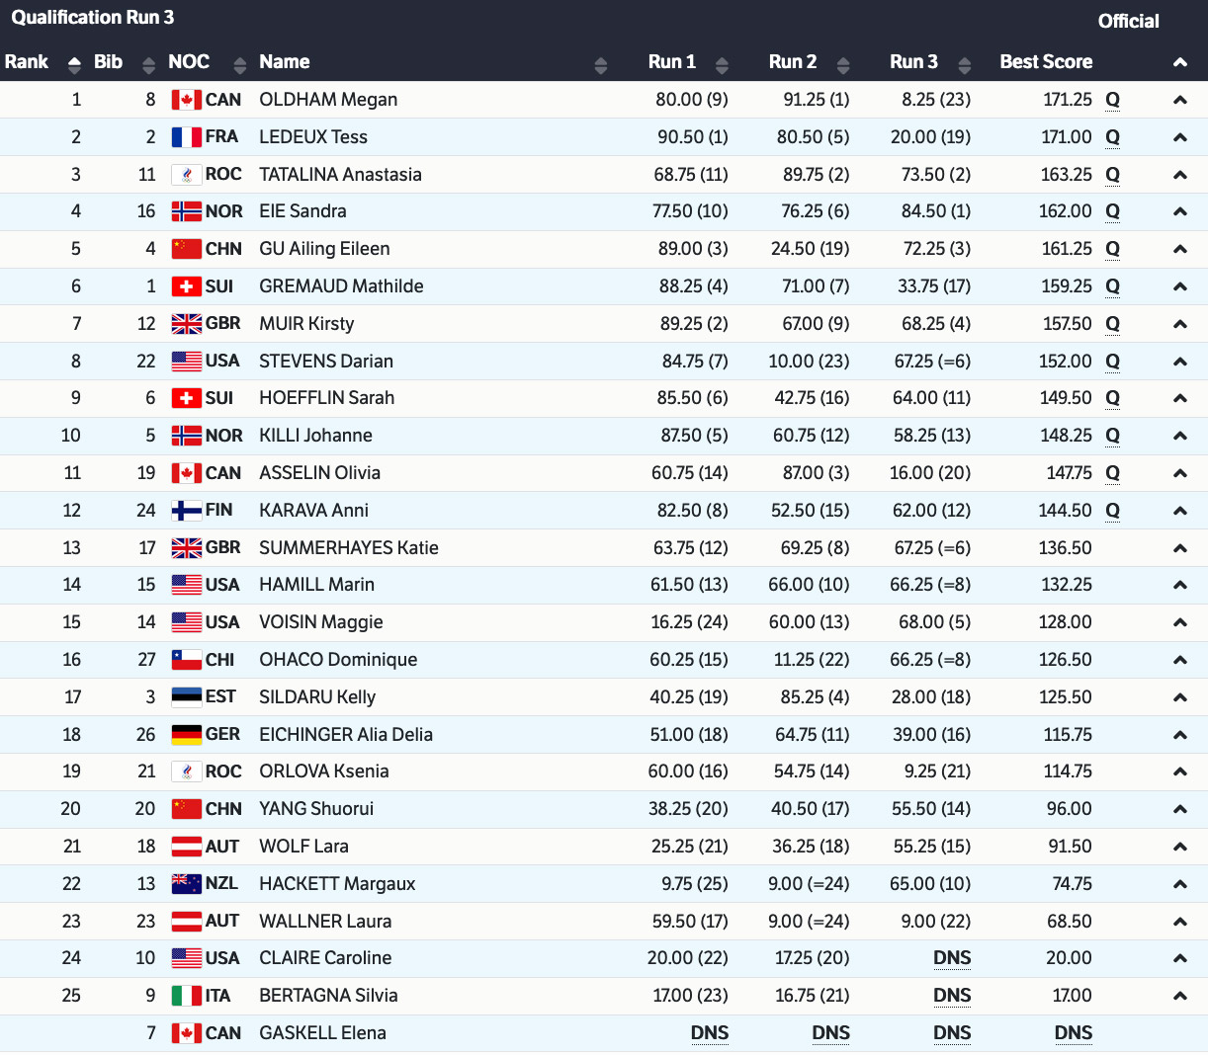
Task: Click Canada flag beside OLDHAM Megan
Action: pos(186,100)
